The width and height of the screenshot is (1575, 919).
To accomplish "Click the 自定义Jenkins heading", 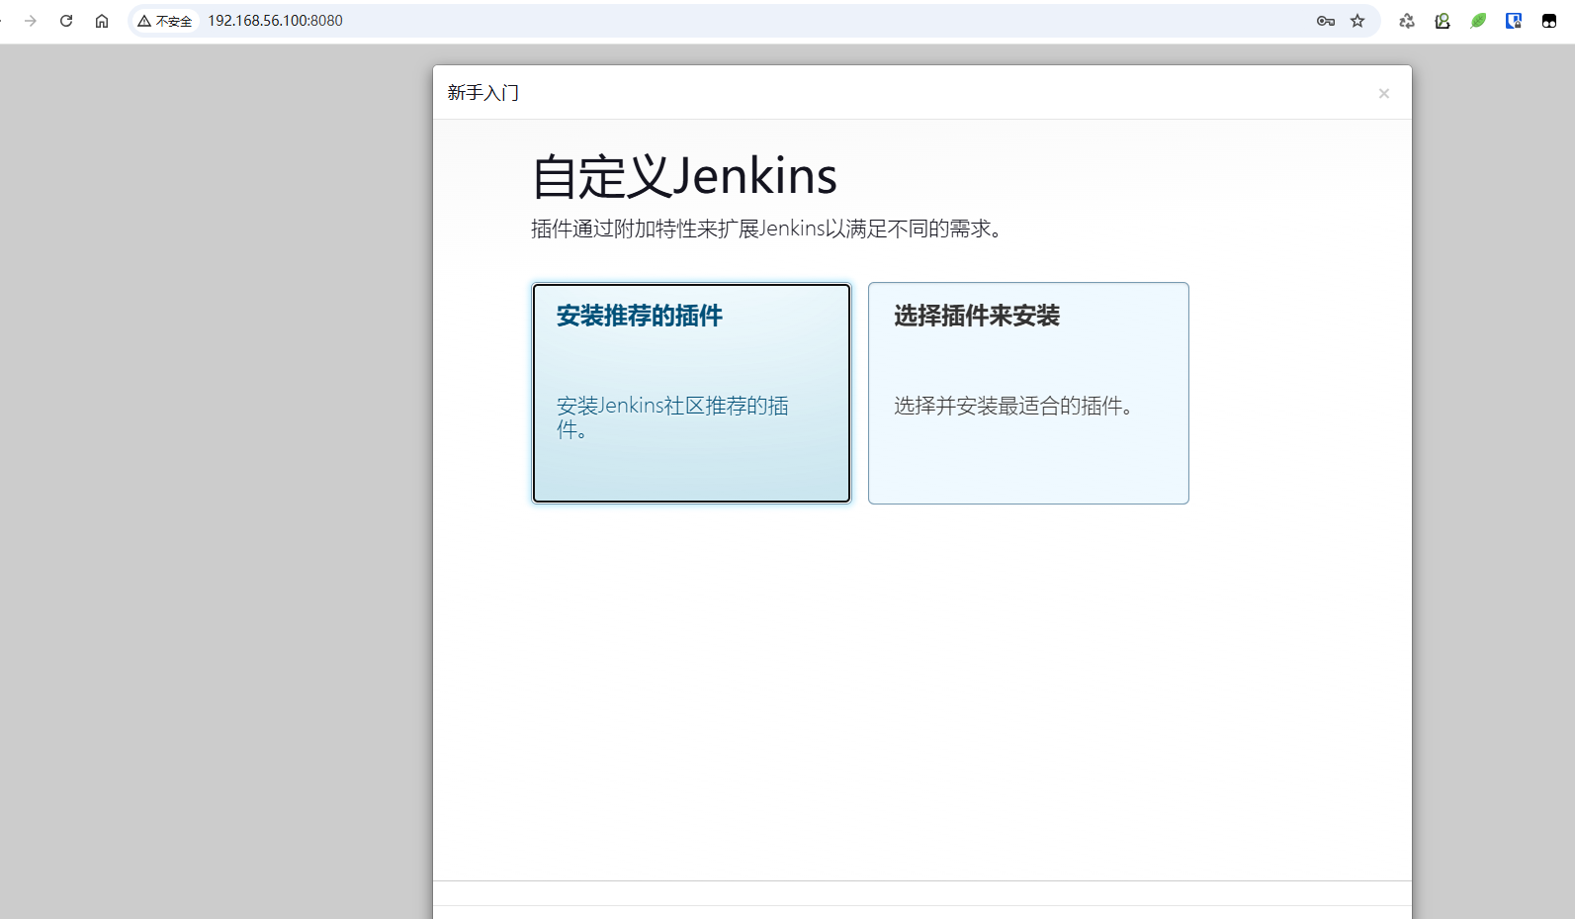I will pos(684,177).
